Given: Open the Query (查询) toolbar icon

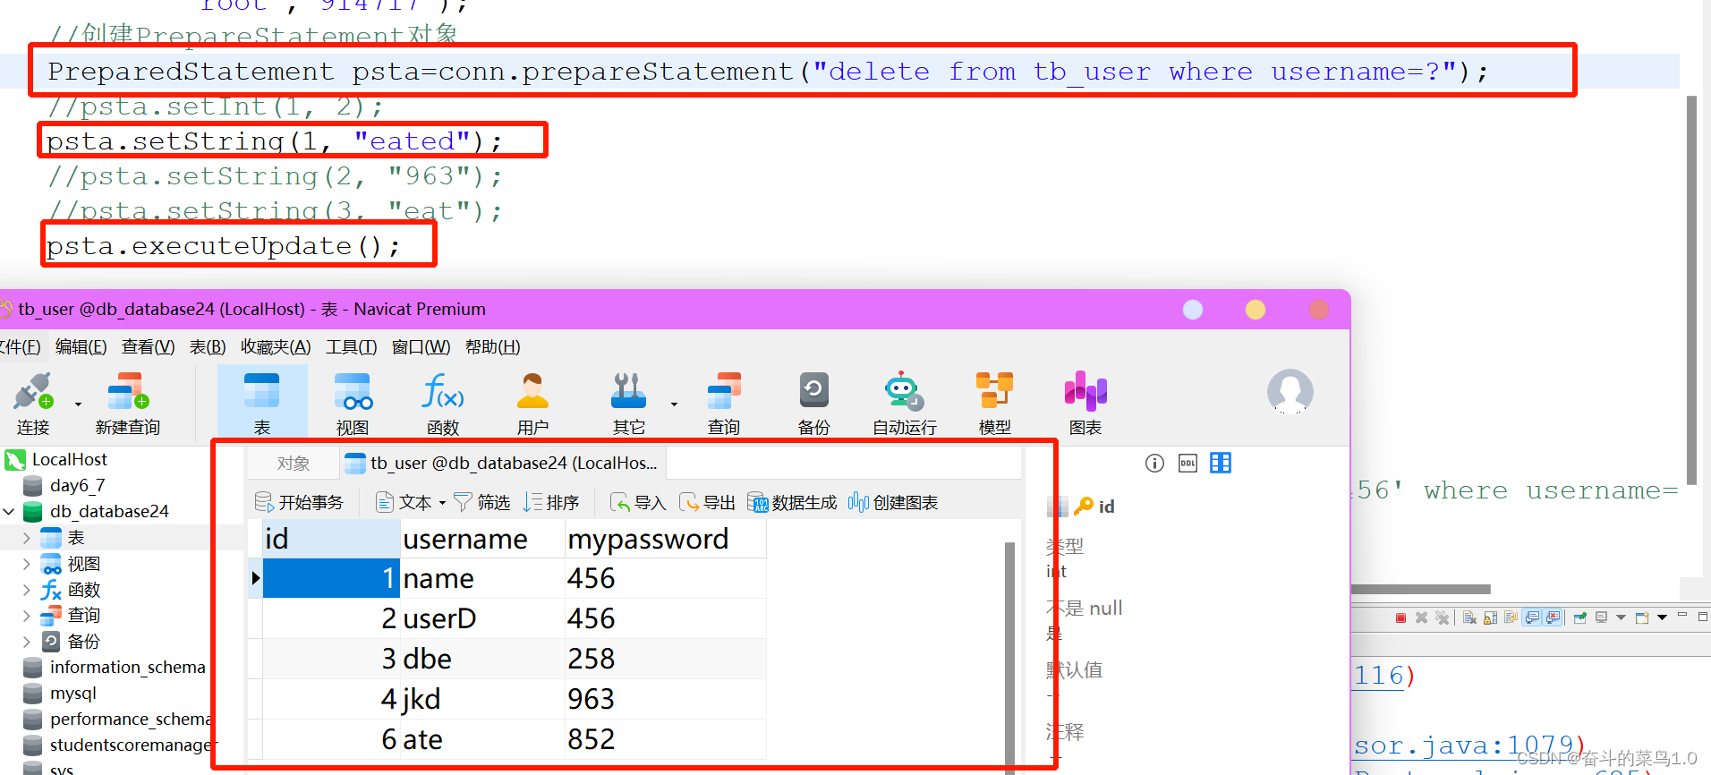Looking at the screenshot, I should pos(724,392).
